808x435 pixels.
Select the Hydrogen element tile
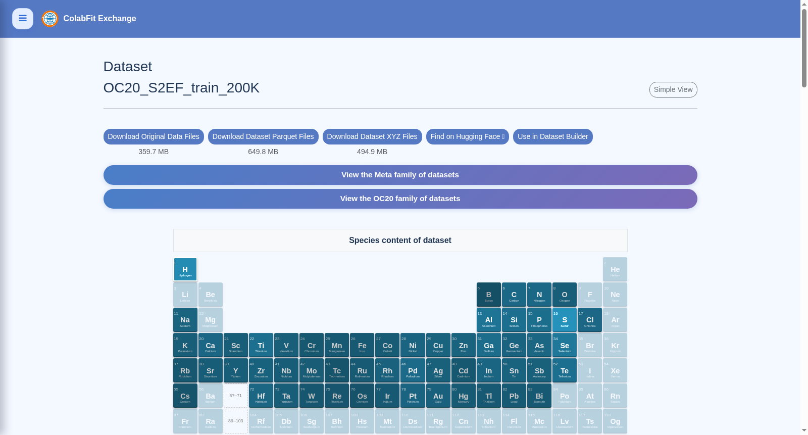pos(185,269)
